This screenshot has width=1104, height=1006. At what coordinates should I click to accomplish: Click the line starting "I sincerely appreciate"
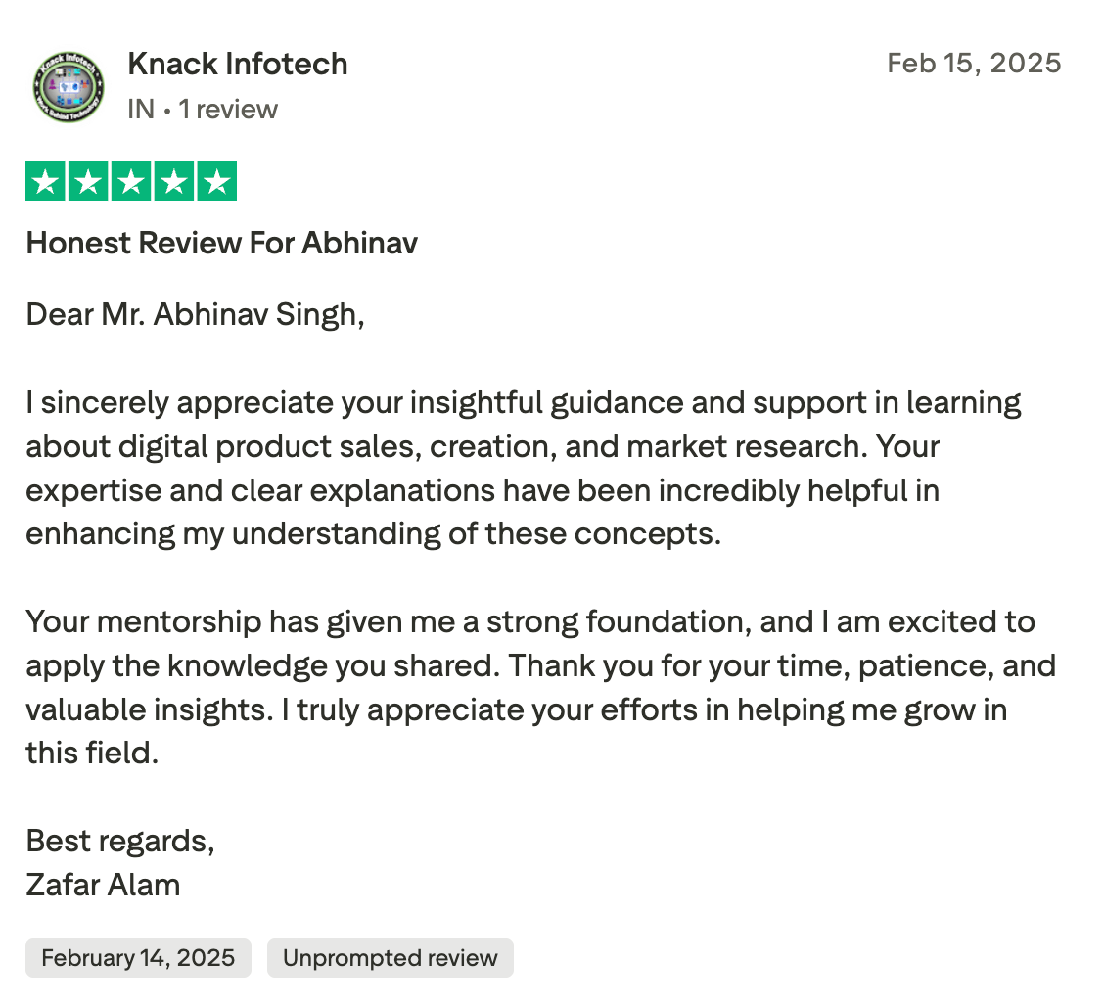click(524, 402)
